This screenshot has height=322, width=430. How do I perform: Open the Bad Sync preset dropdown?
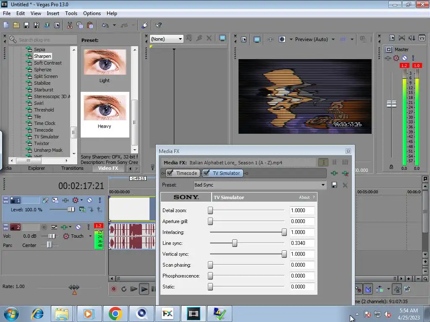click(323, 185)
